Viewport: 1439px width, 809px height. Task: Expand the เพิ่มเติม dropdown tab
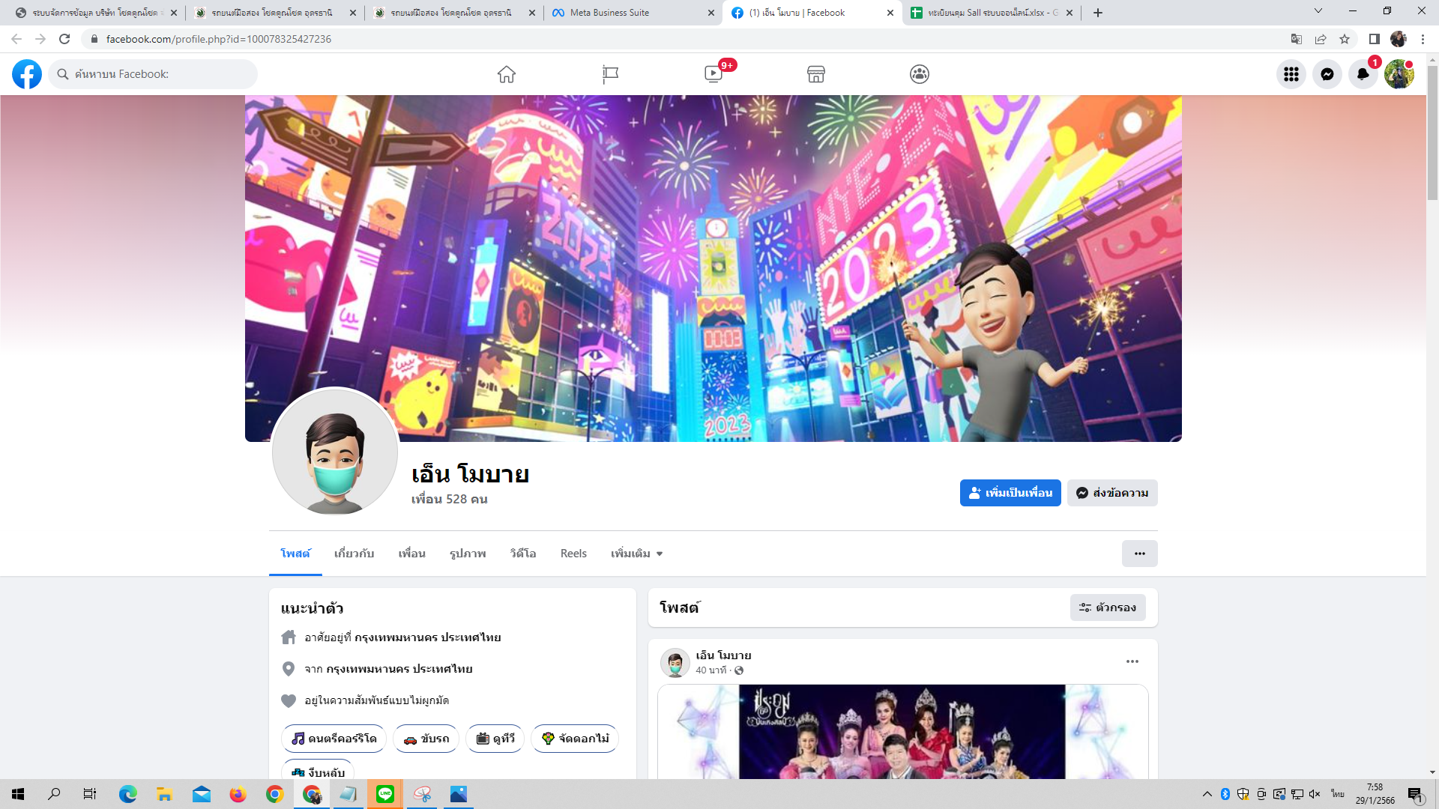tap(636, 554)
